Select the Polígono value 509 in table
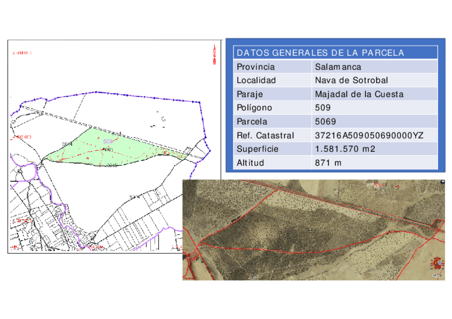The width and height of the screenshot is (452, 319). tap(323, 108)
